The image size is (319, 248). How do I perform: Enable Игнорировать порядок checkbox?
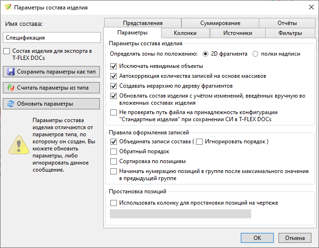[x=199, y=142]
